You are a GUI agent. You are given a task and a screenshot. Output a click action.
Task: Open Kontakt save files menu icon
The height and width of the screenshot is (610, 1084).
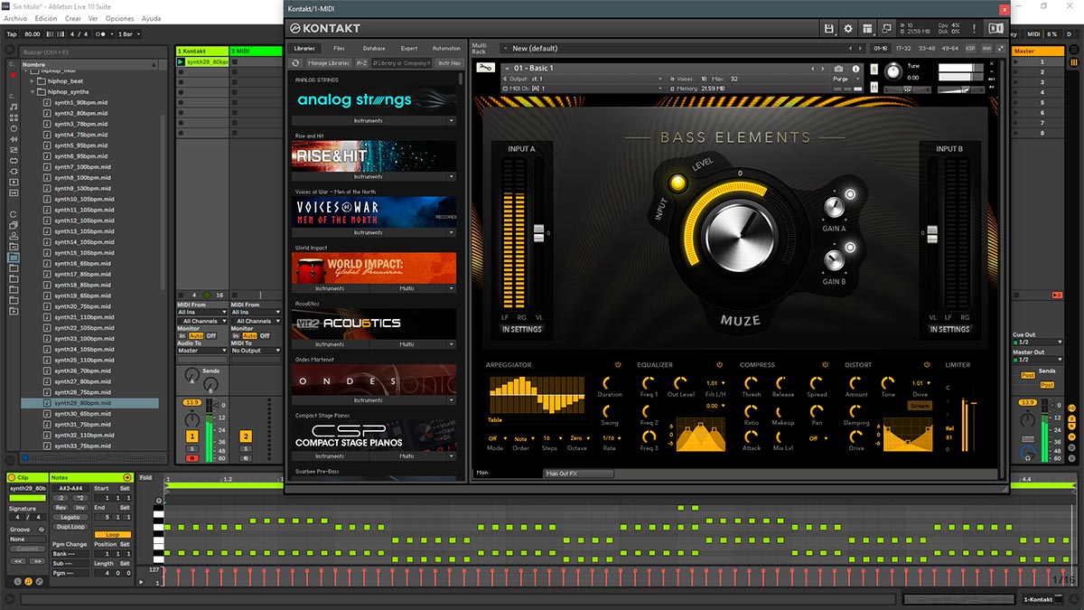829,29
